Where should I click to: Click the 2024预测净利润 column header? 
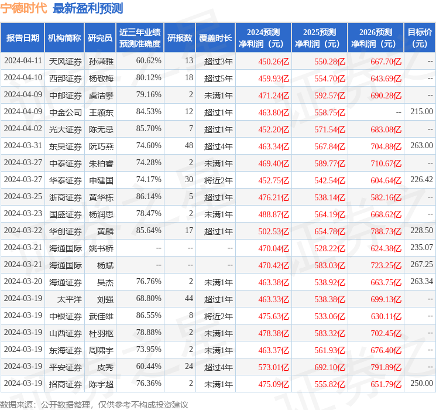[263, 38]
